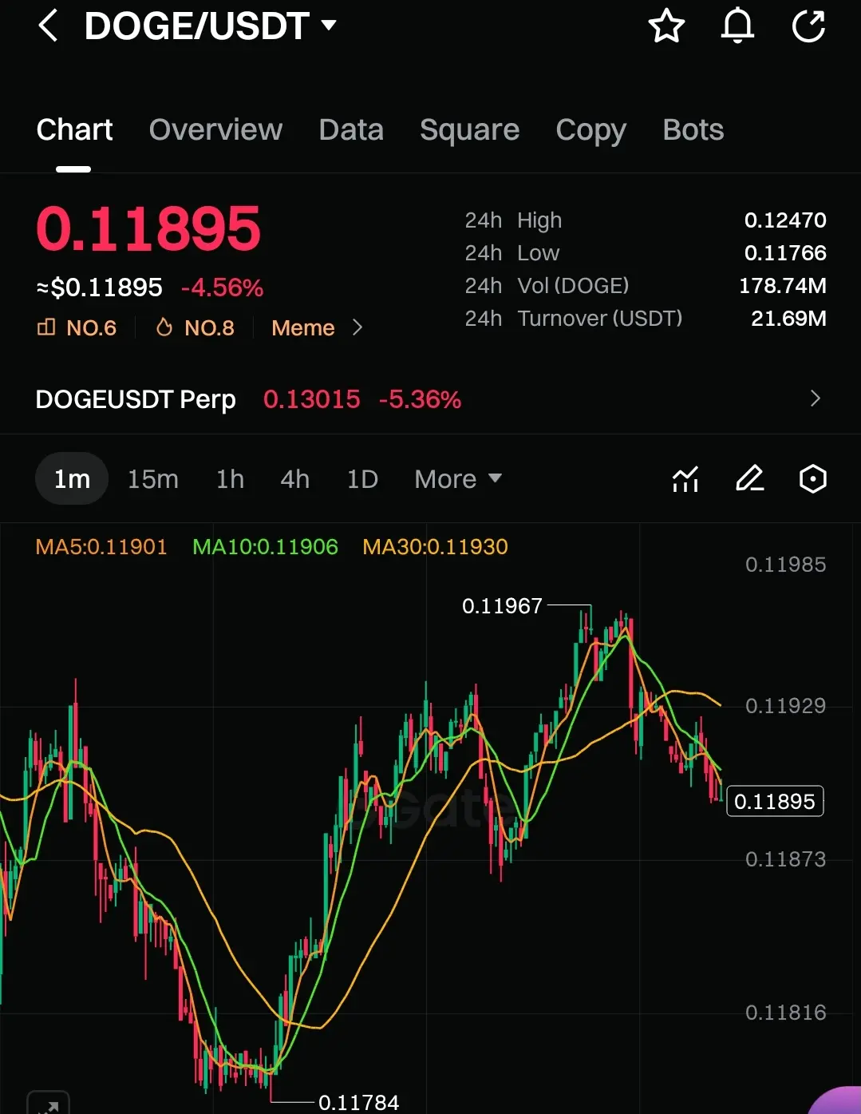Tap the 0.11967 high marker on chart

tap(502, 606)
